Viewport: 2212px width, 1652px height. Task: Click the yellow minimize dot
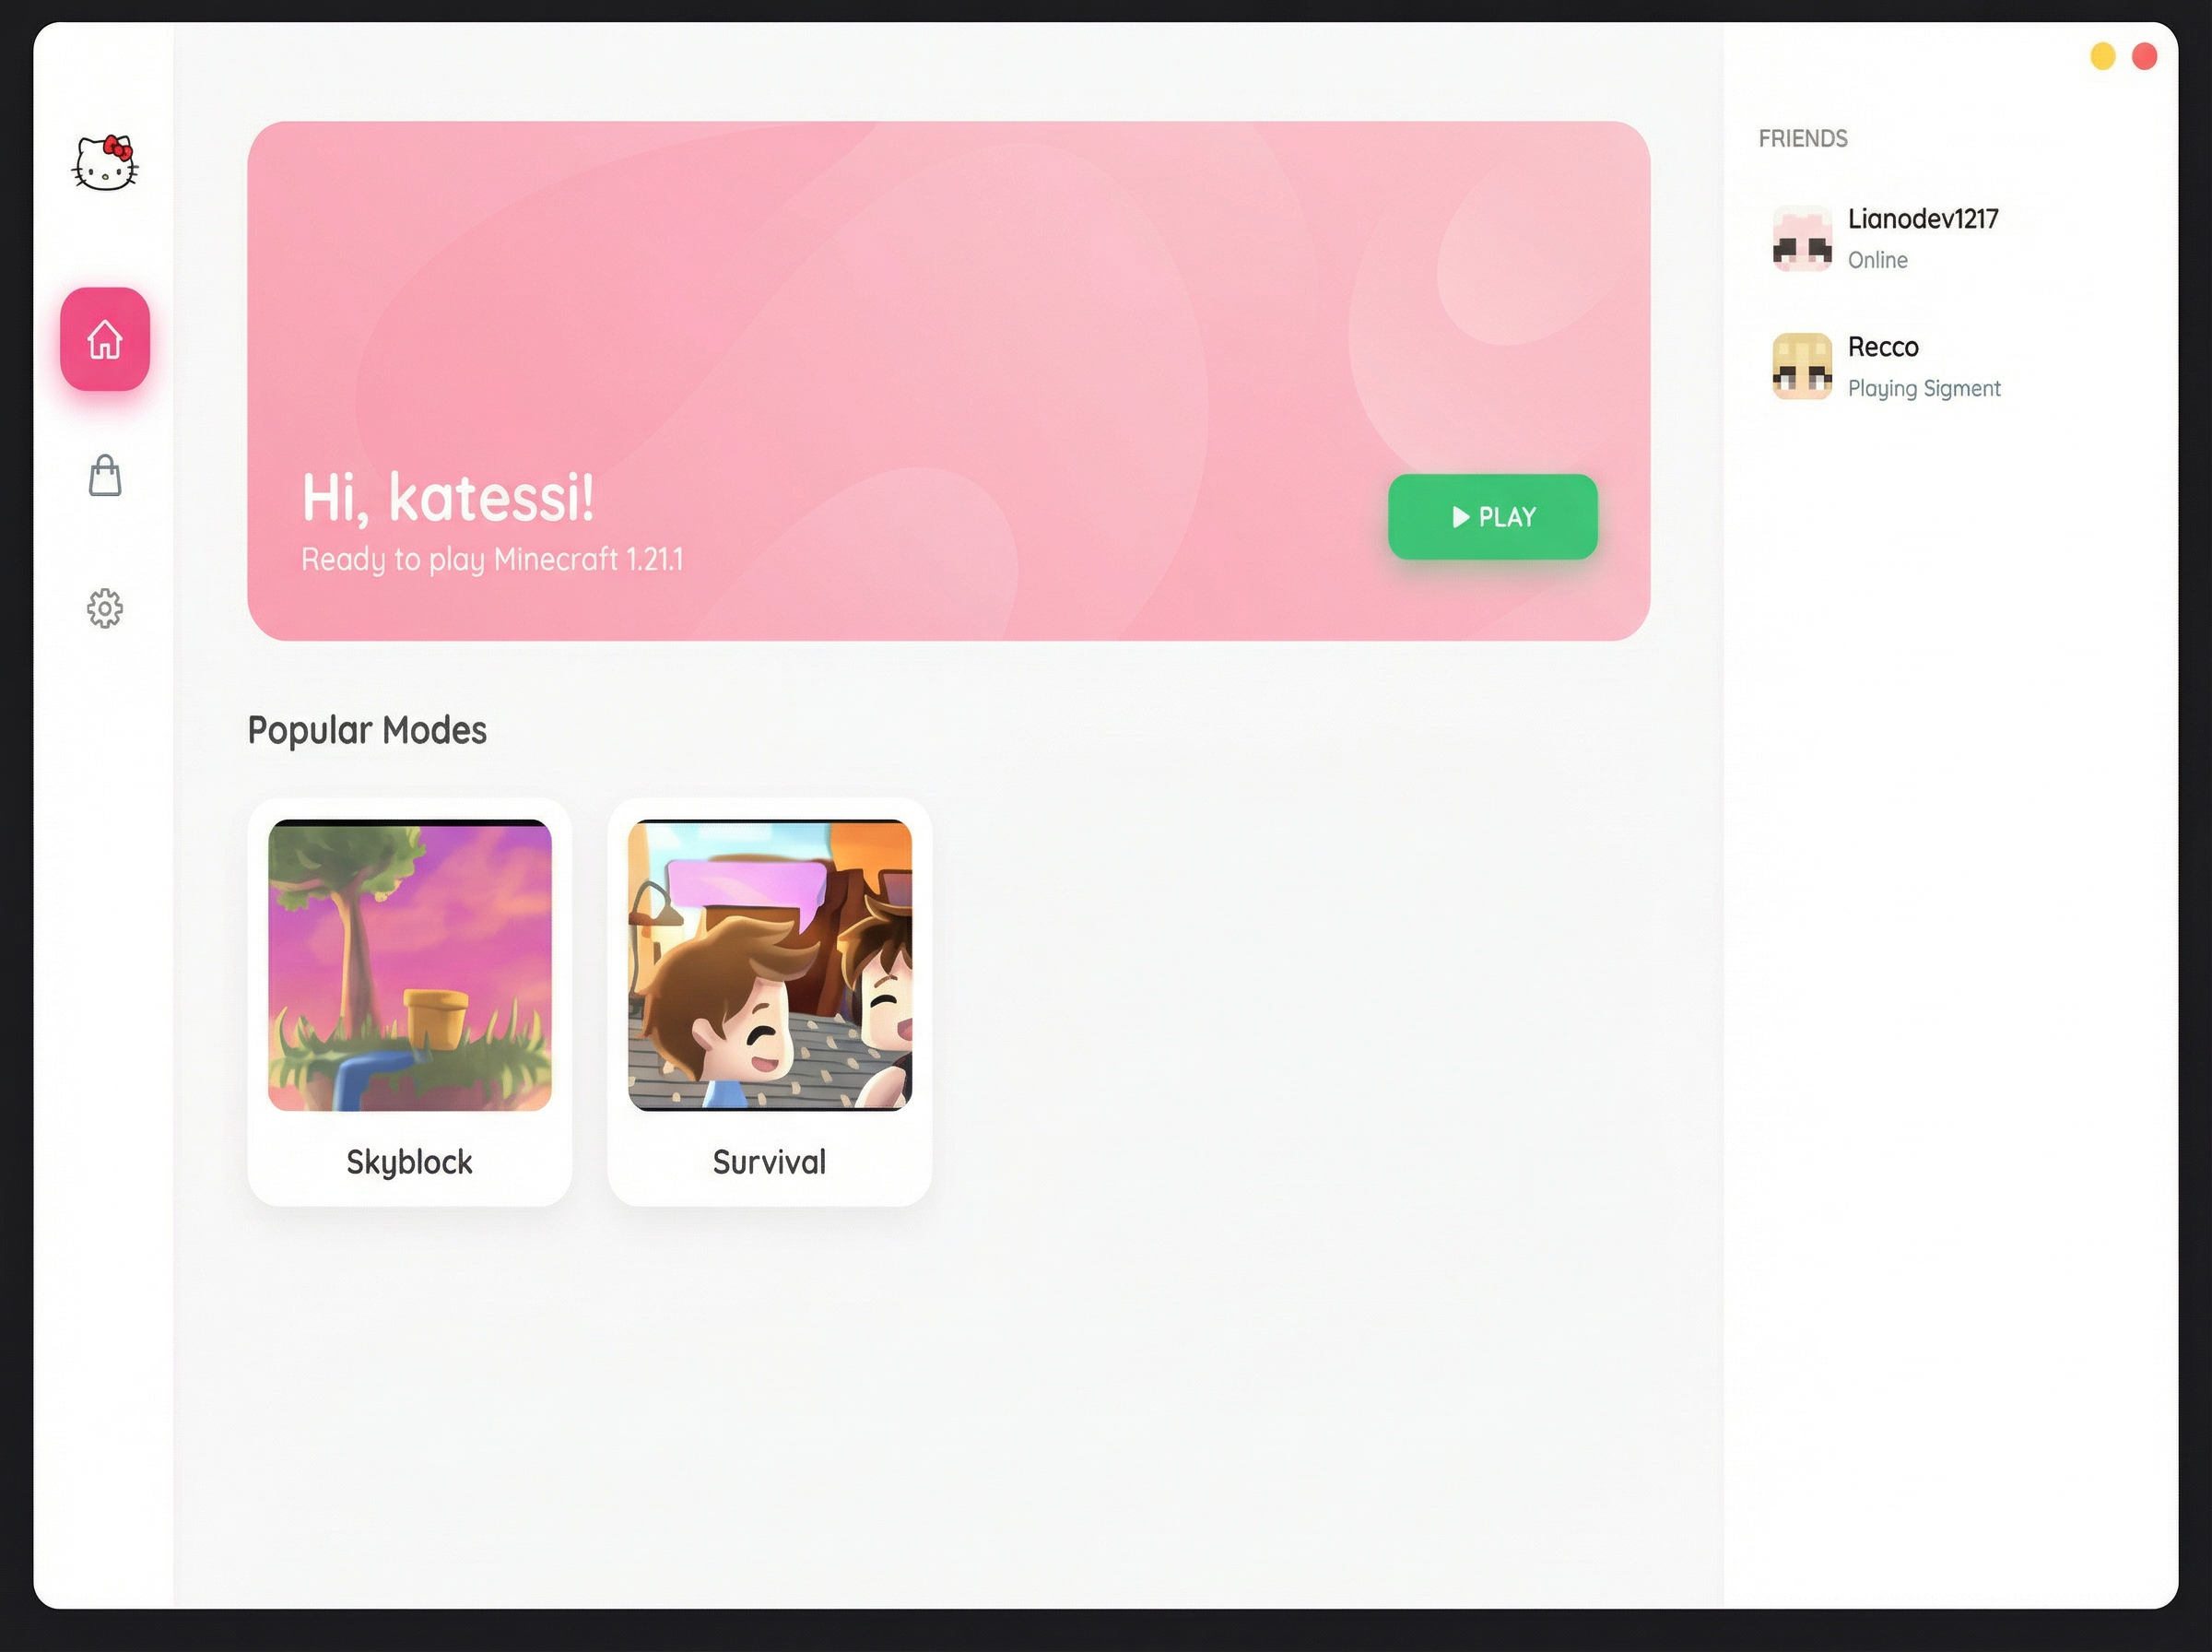[x=2101, y=57]
